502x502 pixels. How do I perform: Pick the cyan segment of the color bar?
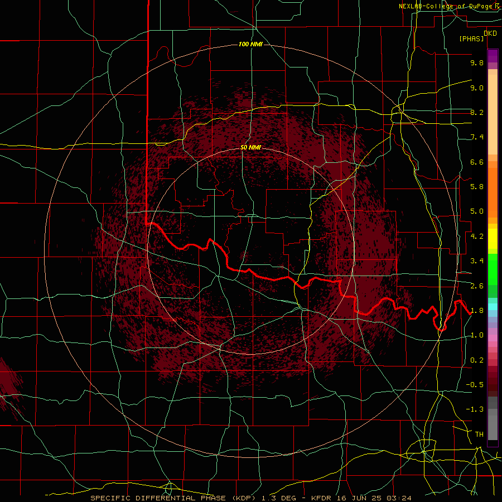point(493,307)
